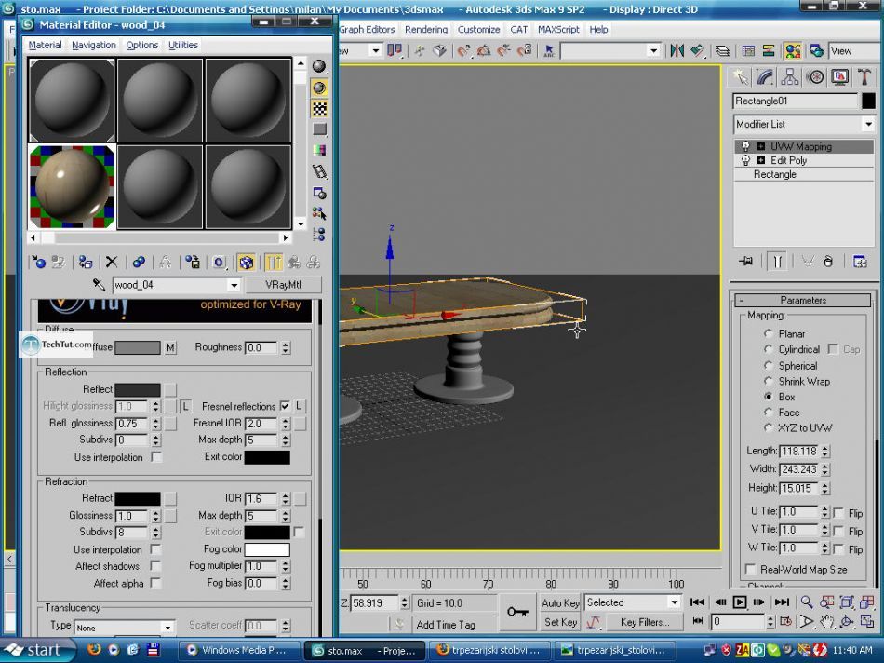Open the Hierarchy command panel tab
This screenshot has width=884, height=663.
point(790,77)
